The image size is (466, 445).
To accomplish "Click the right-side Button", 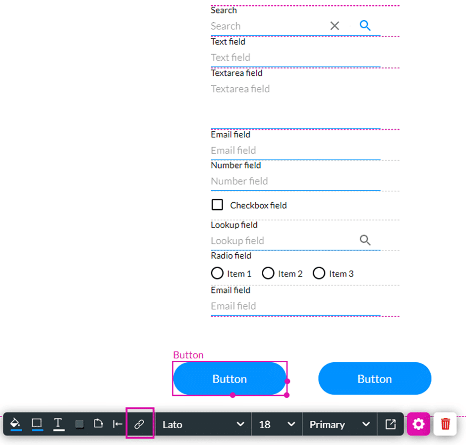I will tap(375, 378).
